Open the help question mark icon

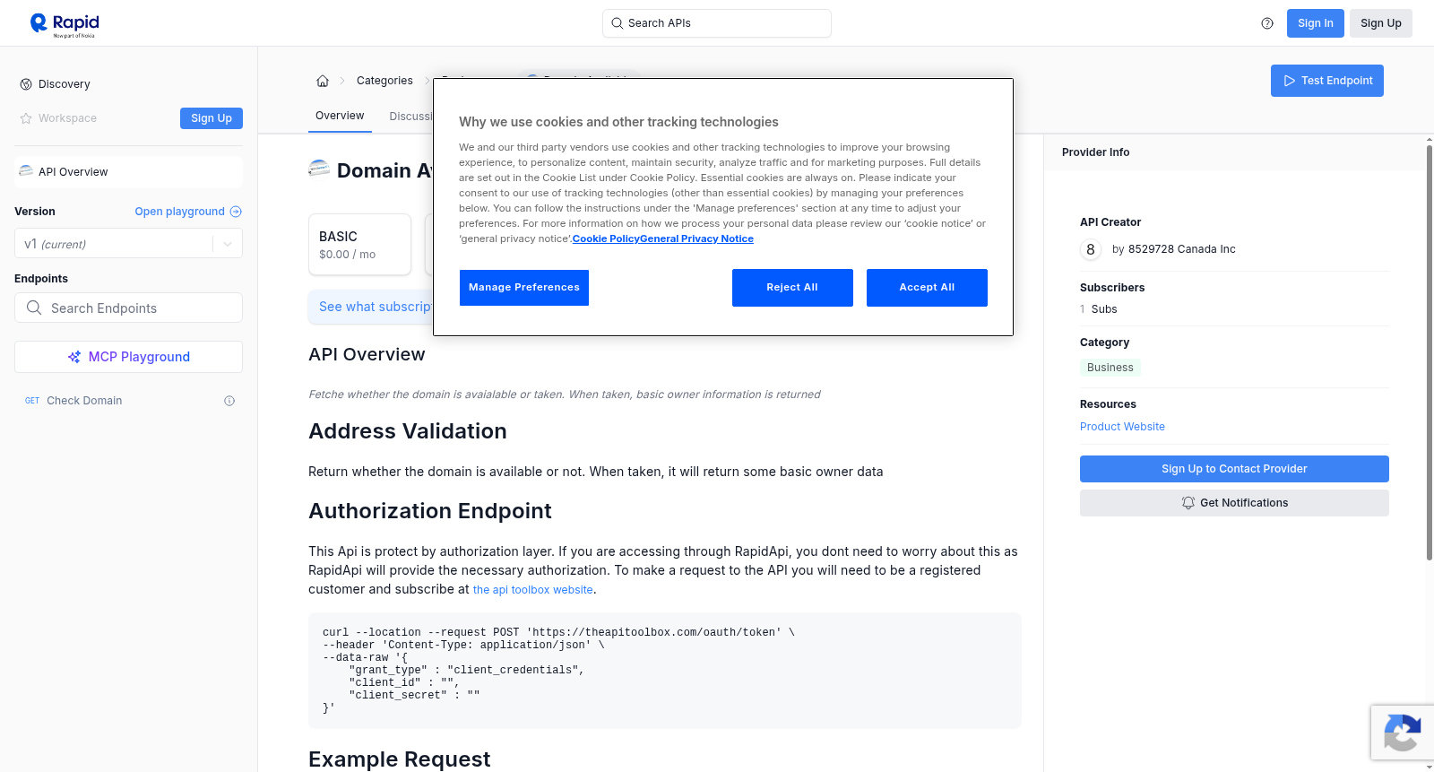[1267, 23]
